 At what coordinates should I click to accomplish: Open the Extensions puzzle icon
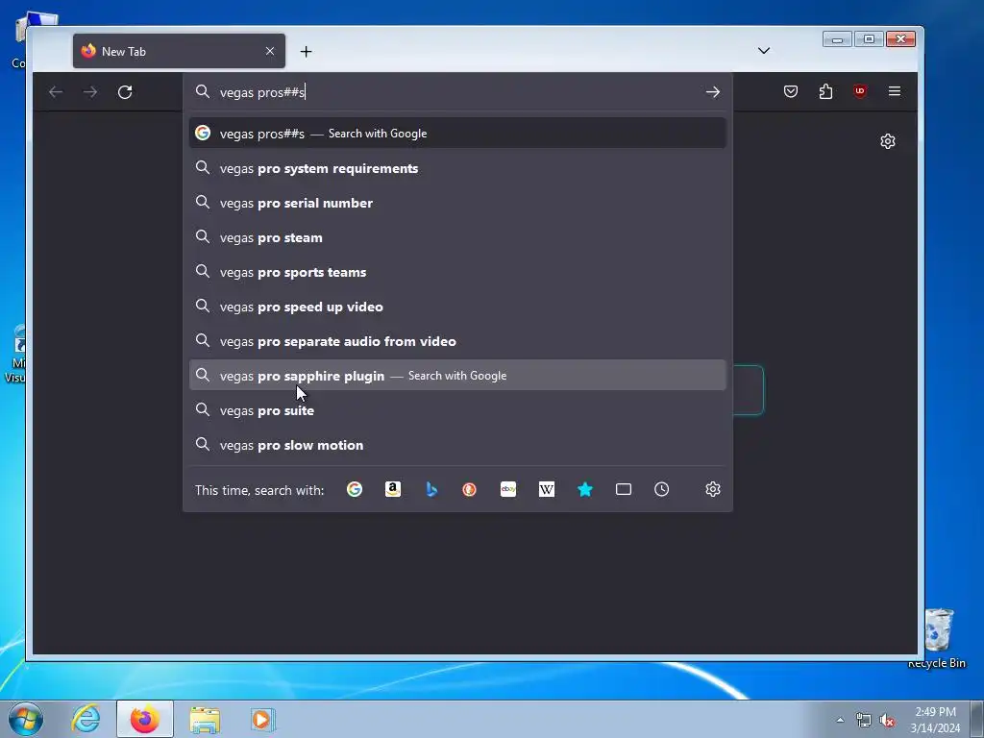click(825, 91)
